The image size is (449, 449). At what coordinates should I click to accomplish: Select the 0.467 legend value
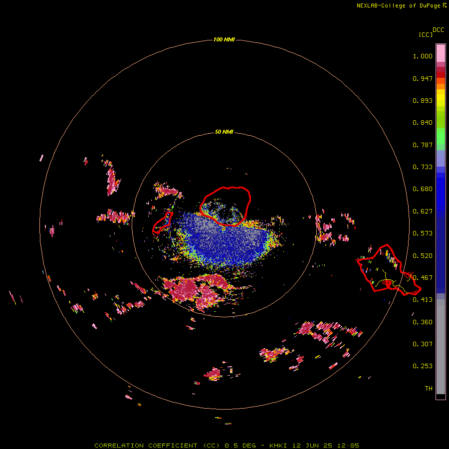point(423,278)
